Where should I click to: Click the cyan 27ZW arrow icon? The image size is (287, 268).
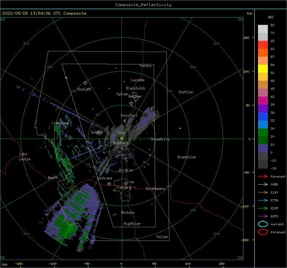click(263, 200)
